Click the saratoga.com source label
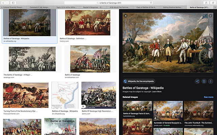 tap(9, 77)
